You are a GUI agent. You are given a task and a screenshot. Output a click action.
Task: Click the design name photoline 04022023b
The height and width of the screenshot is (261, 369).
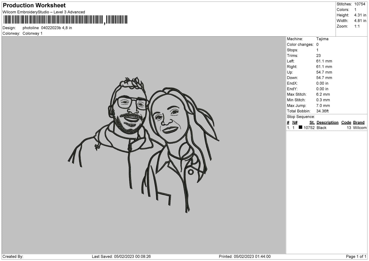(47, 28)
